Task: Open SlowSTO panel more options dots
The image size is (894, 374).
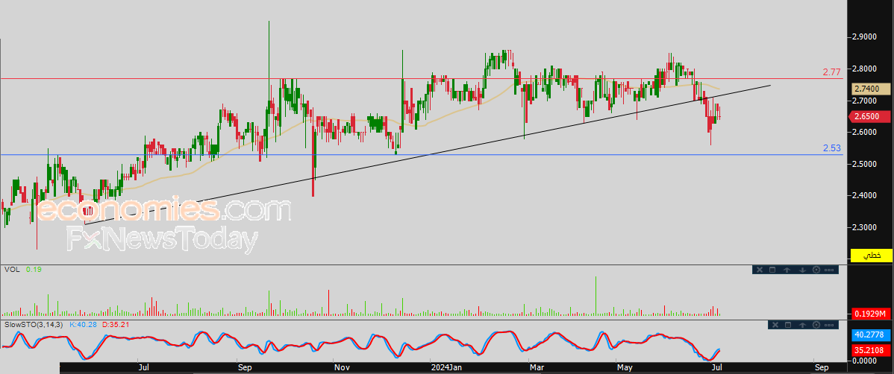Action: [x=829, y=325]
